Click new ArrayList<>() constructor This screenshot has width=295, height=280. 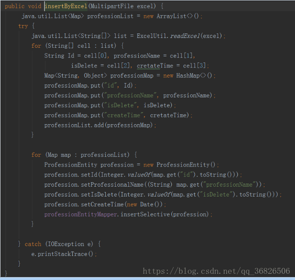[x=171, y=16]
